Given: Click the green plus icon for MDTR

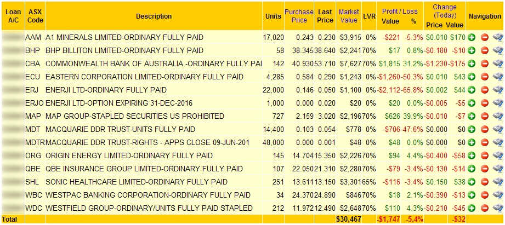Looking at the screenshot, I should 472,142.
